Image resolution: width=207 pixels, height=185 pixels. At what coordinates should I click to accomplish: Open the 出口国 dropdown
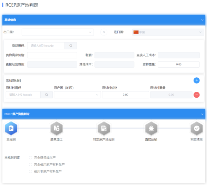pos(58,32)
